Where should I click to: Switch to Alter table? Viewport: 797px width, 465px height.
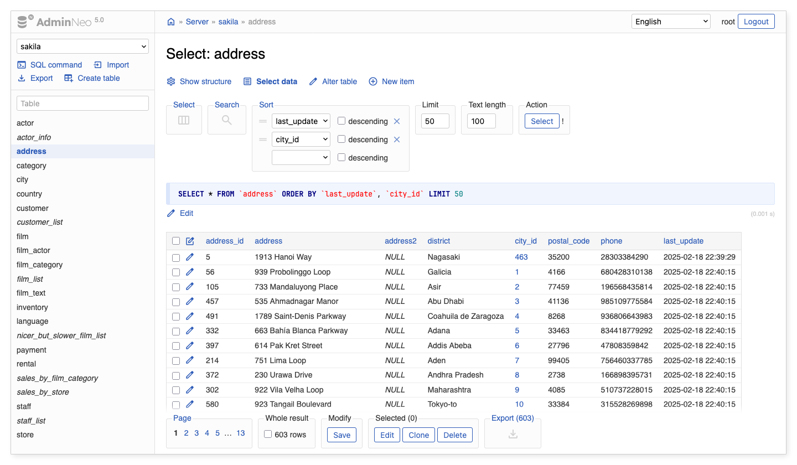coord(333,81)
